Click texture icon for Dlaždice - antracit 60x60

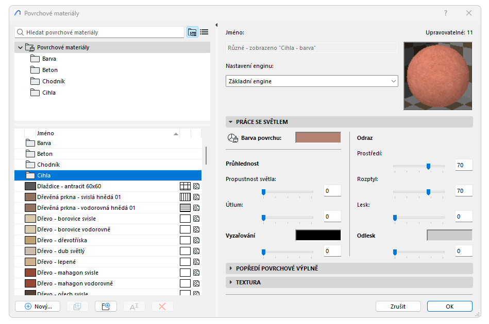(x=196, y=187)
